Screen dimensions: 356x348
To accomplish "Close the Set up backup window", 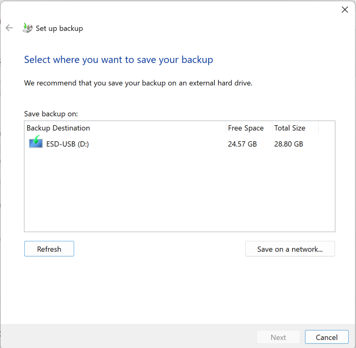I will (345, 10).
